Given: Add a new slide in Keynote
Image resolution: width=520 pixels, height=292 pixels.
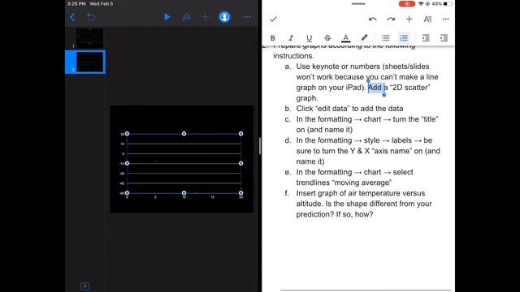Looking at the screenshot, I should tap(84, 286).
